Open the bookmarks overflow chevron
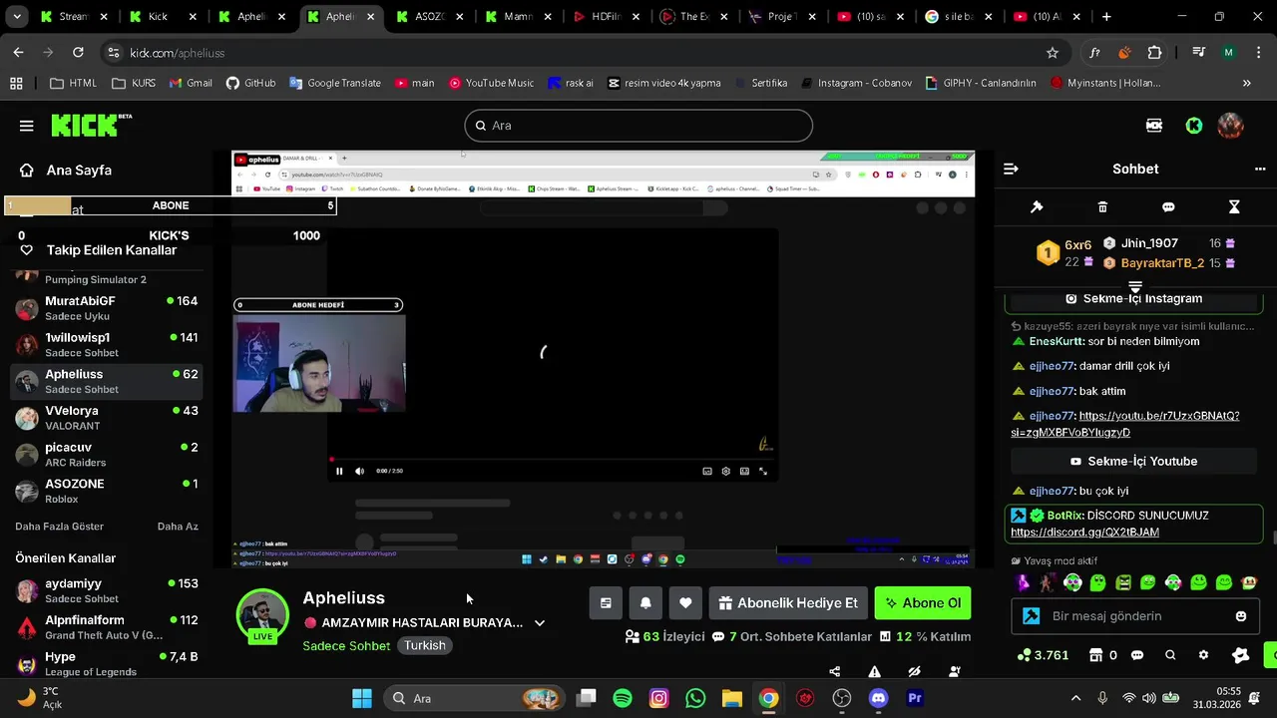 1246,83
